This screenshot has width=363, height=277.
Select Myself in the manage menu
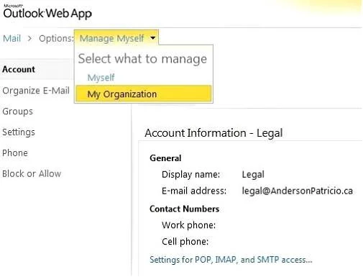click(101, 78)
